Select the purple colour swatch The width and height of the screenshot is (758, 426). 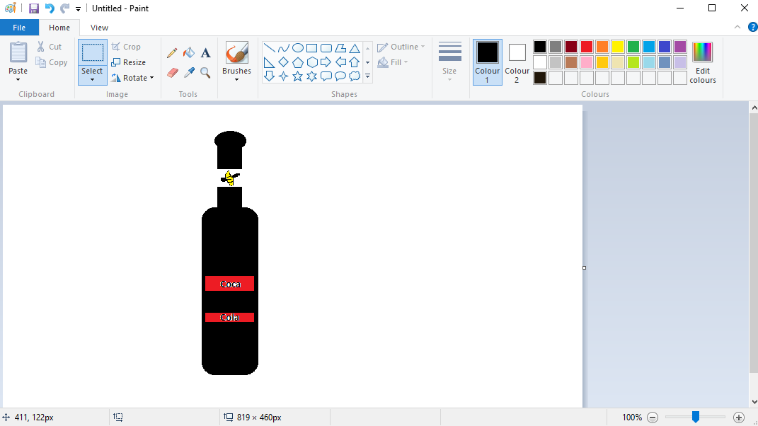click(x=679, y=47)
